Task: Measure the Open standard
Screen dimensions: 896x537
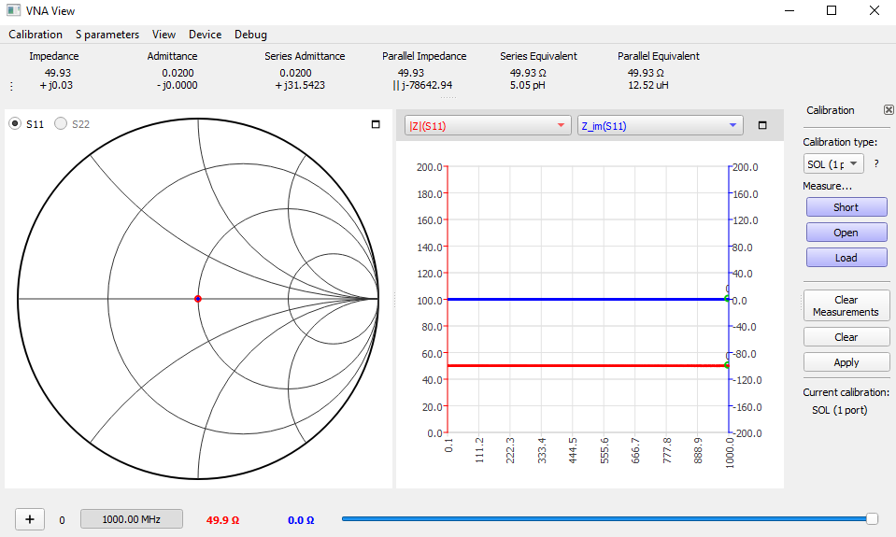Action: [846, 232]
